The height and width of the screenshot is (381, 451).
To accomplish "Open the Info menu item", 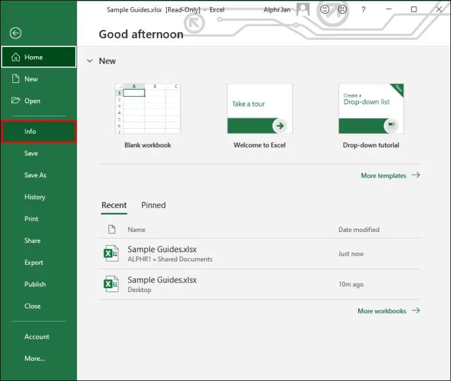I will pyautogui.click(x=39, y=132).
